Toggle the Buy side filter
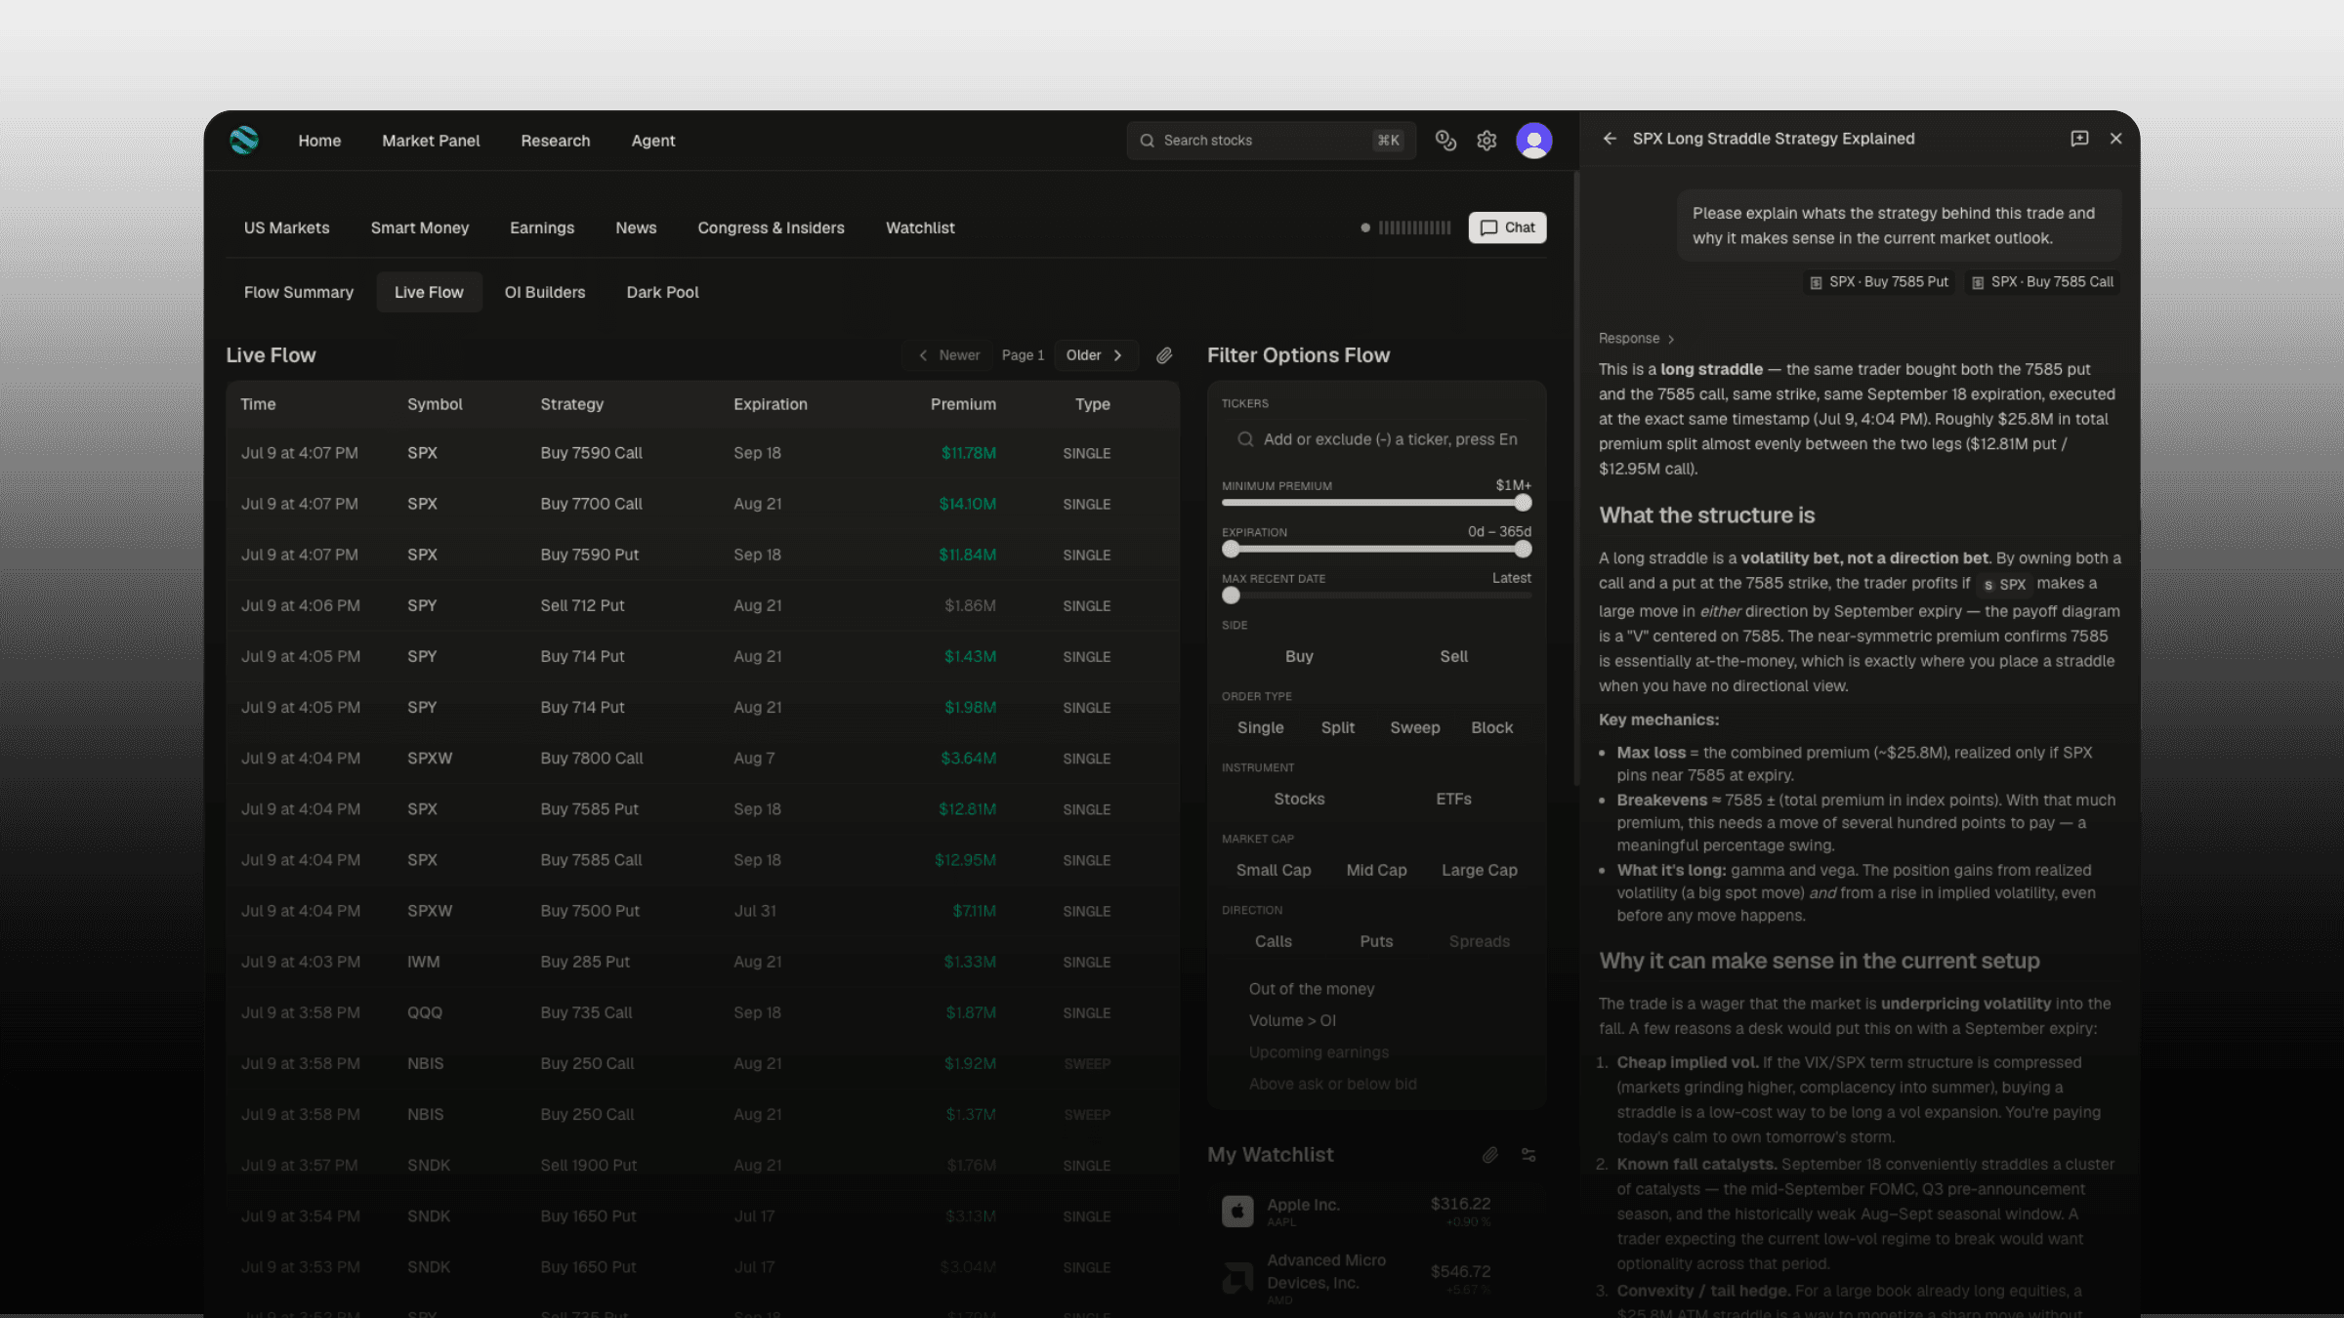The image size is (2344, 1318). coord(1299,656)
